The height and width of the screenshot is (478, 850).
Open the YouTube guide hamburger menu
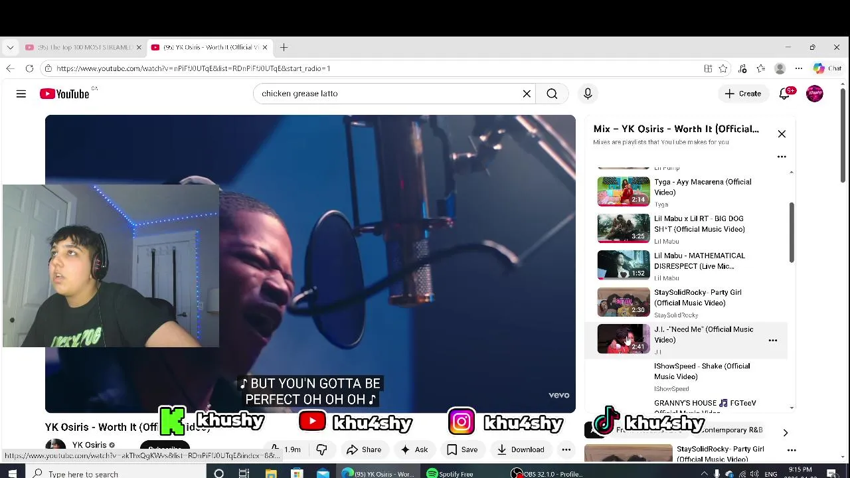[21, 94]
